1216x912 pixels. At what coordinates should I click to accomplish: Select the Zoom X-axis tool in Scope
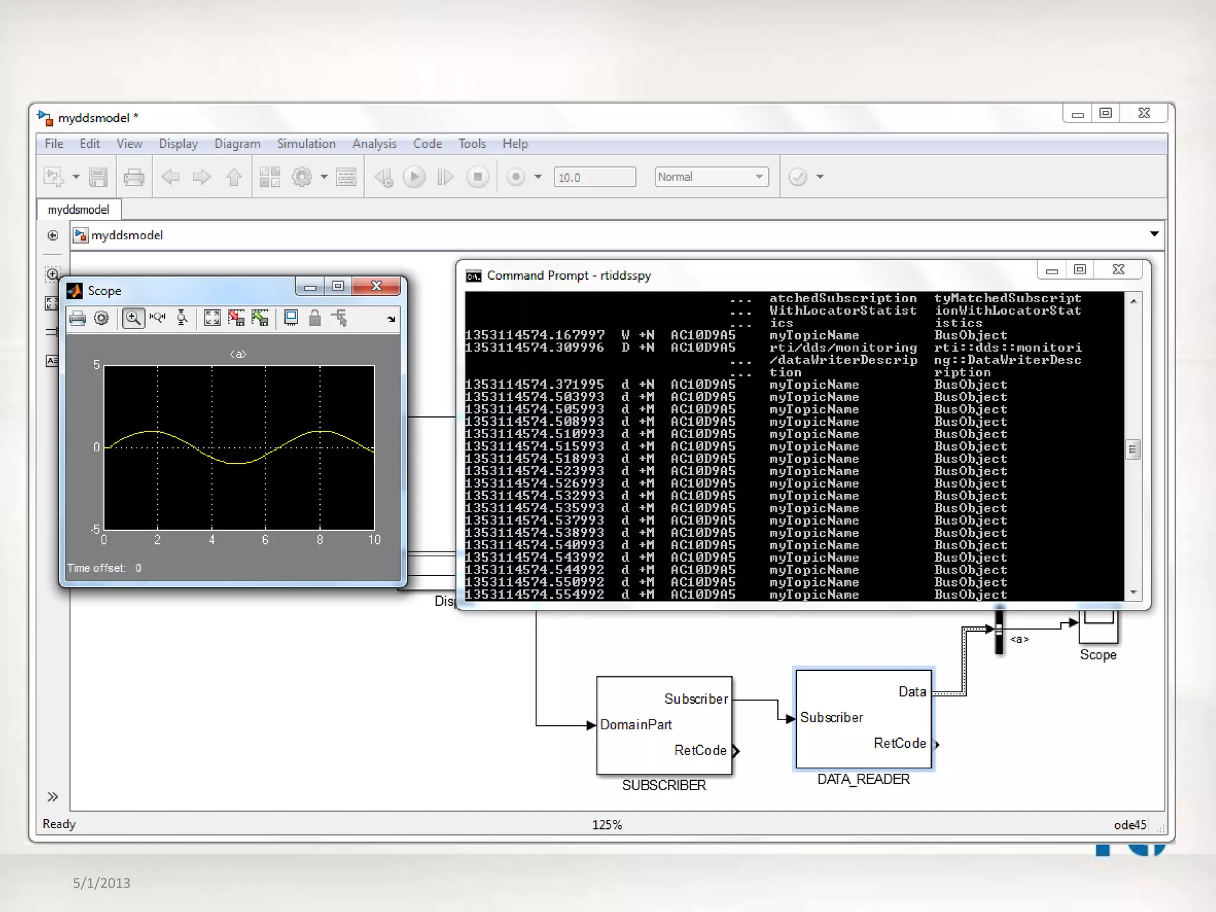[x=157, y=318]
